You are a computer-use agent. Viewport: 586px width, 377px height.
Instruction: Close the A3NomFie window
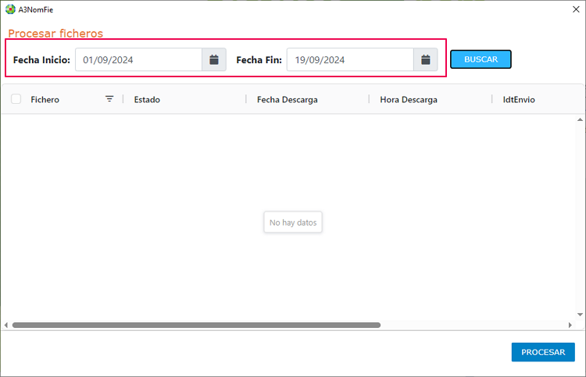(x=576, y=9)
